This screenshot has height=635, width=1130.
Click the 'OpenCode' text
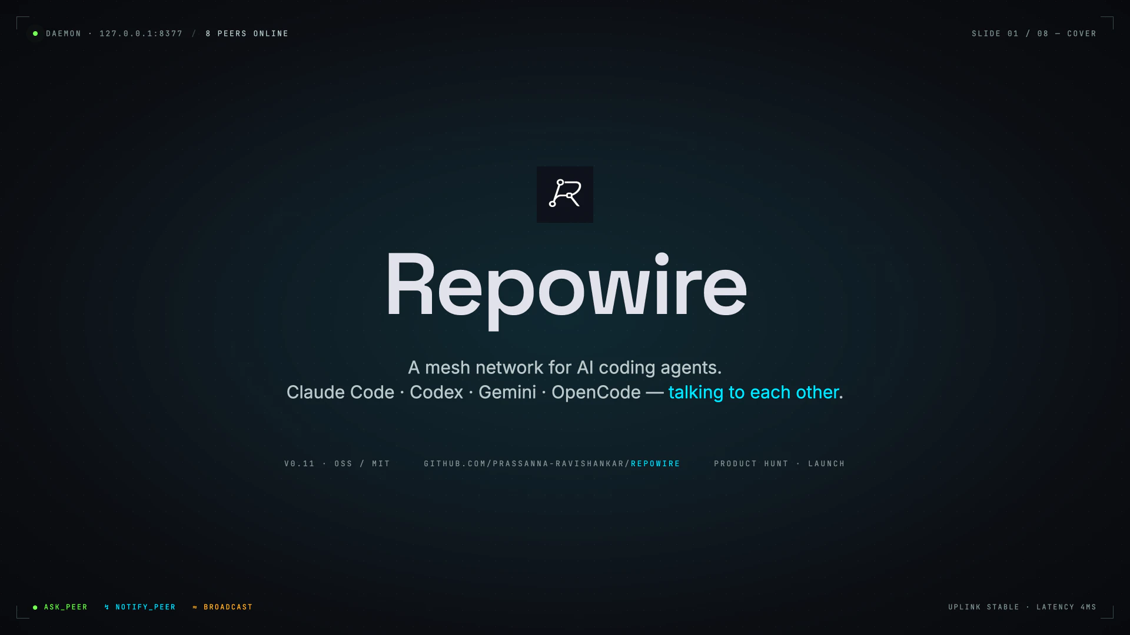[596, 392]
